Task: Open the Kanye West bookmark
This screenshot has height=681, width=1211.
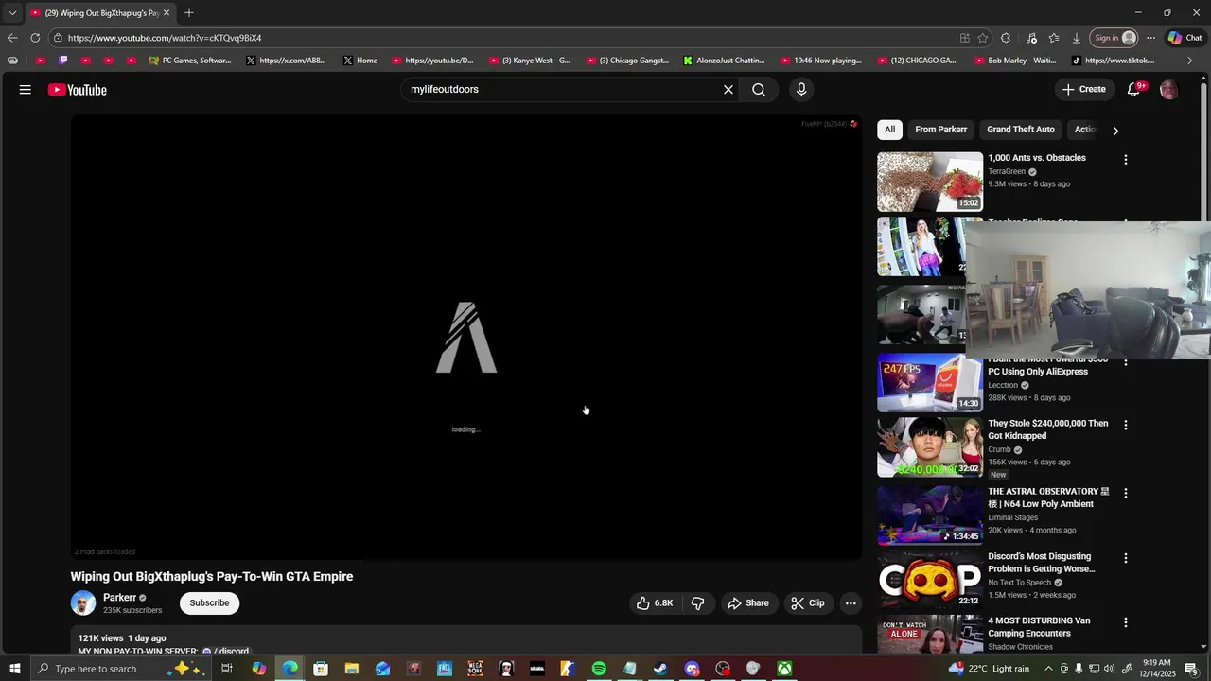Action: point(529,61)
